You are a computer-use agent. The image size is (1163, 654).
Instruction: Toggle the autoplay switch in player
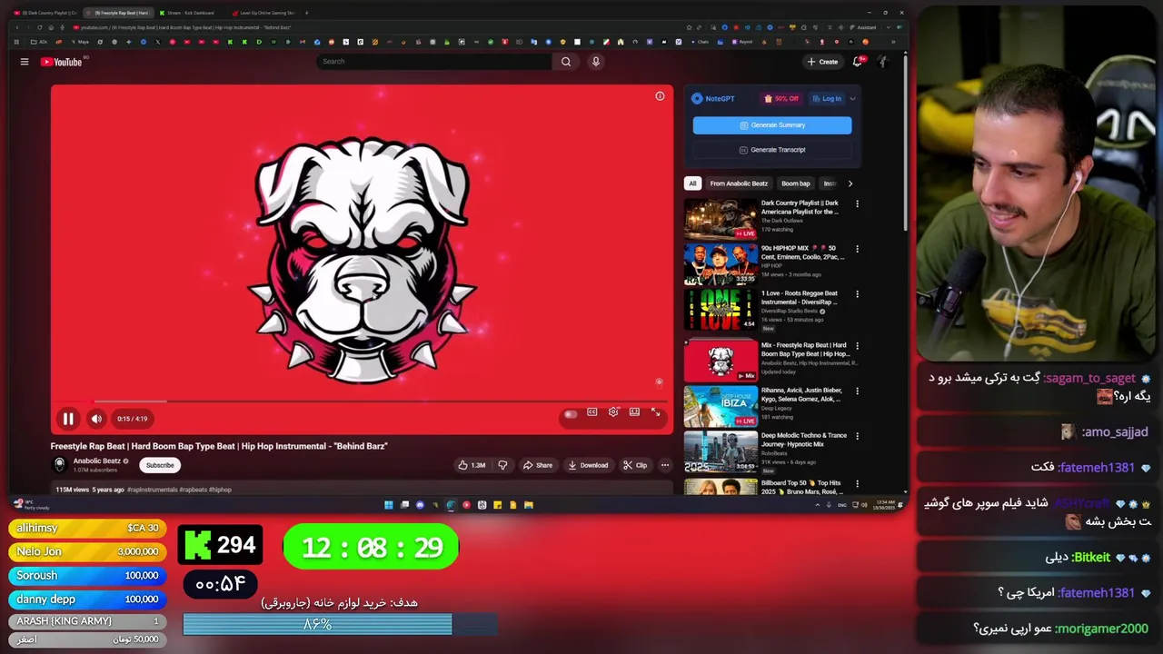(x=571, y=414)
